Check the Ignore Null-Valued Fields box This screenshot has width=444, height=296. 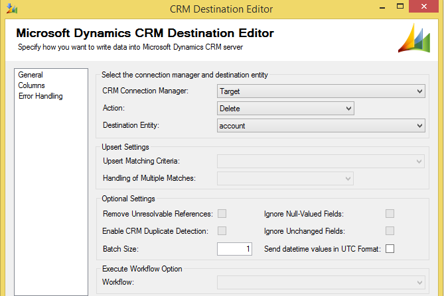tap(390, 213)
